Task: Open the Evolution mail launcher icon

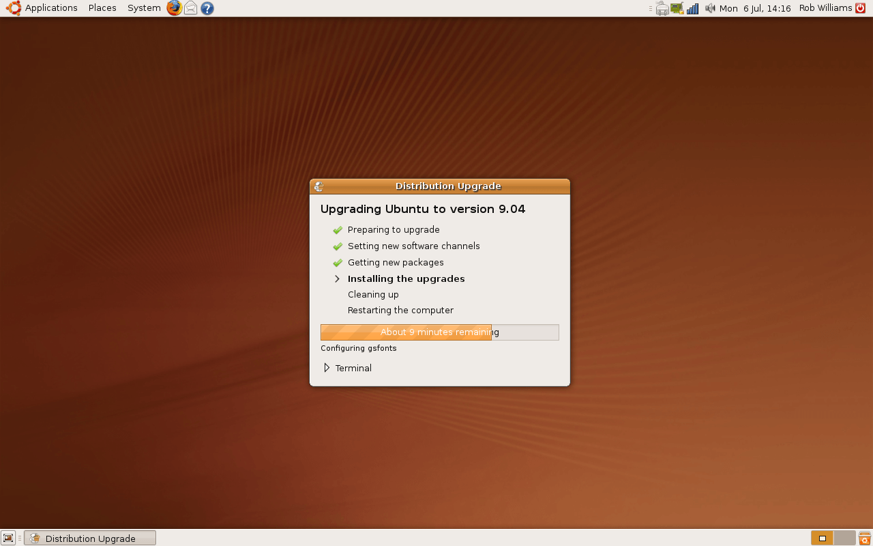Action: tap(191, 8)
